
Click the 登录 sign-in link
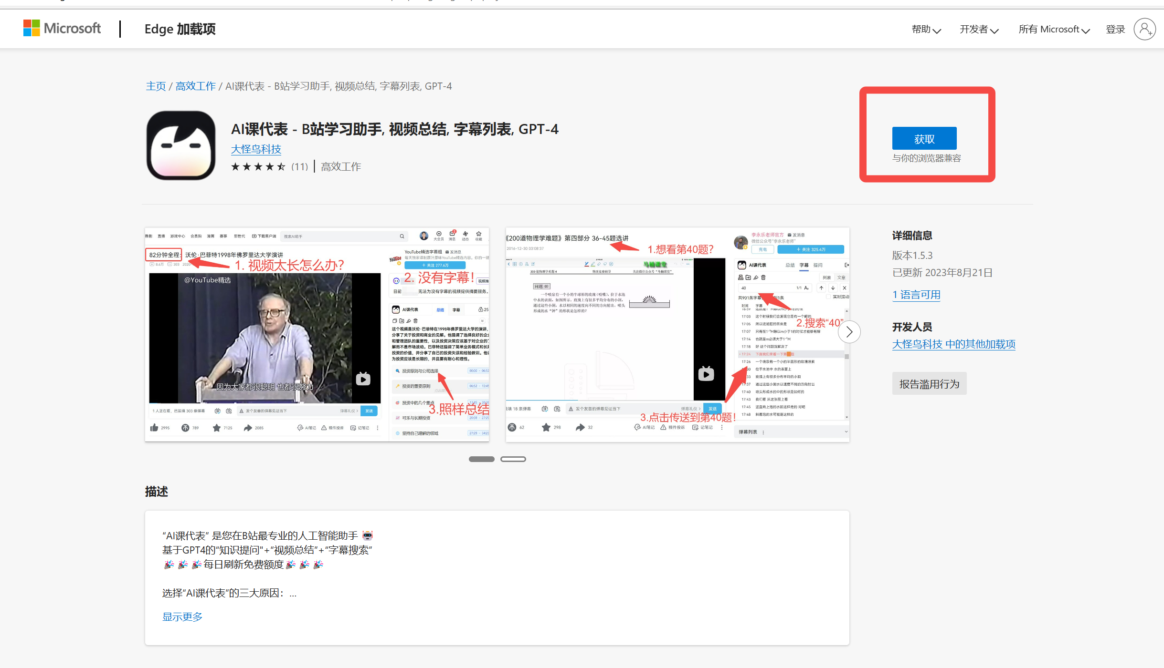[x=1115, y=30]
